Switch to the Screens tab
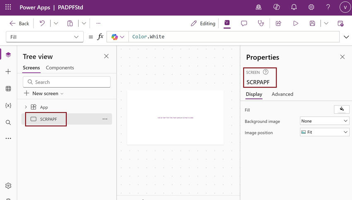The width and height of the screenshot is (352, 200). point(31,68)
